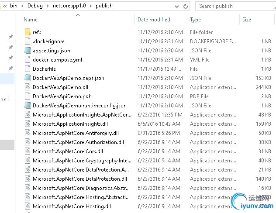Screen dimensions: 276x213
Task: Click the Microsoft.AspNetCore.Antiforgery.dll icon
Action: [x=28, y=133]
